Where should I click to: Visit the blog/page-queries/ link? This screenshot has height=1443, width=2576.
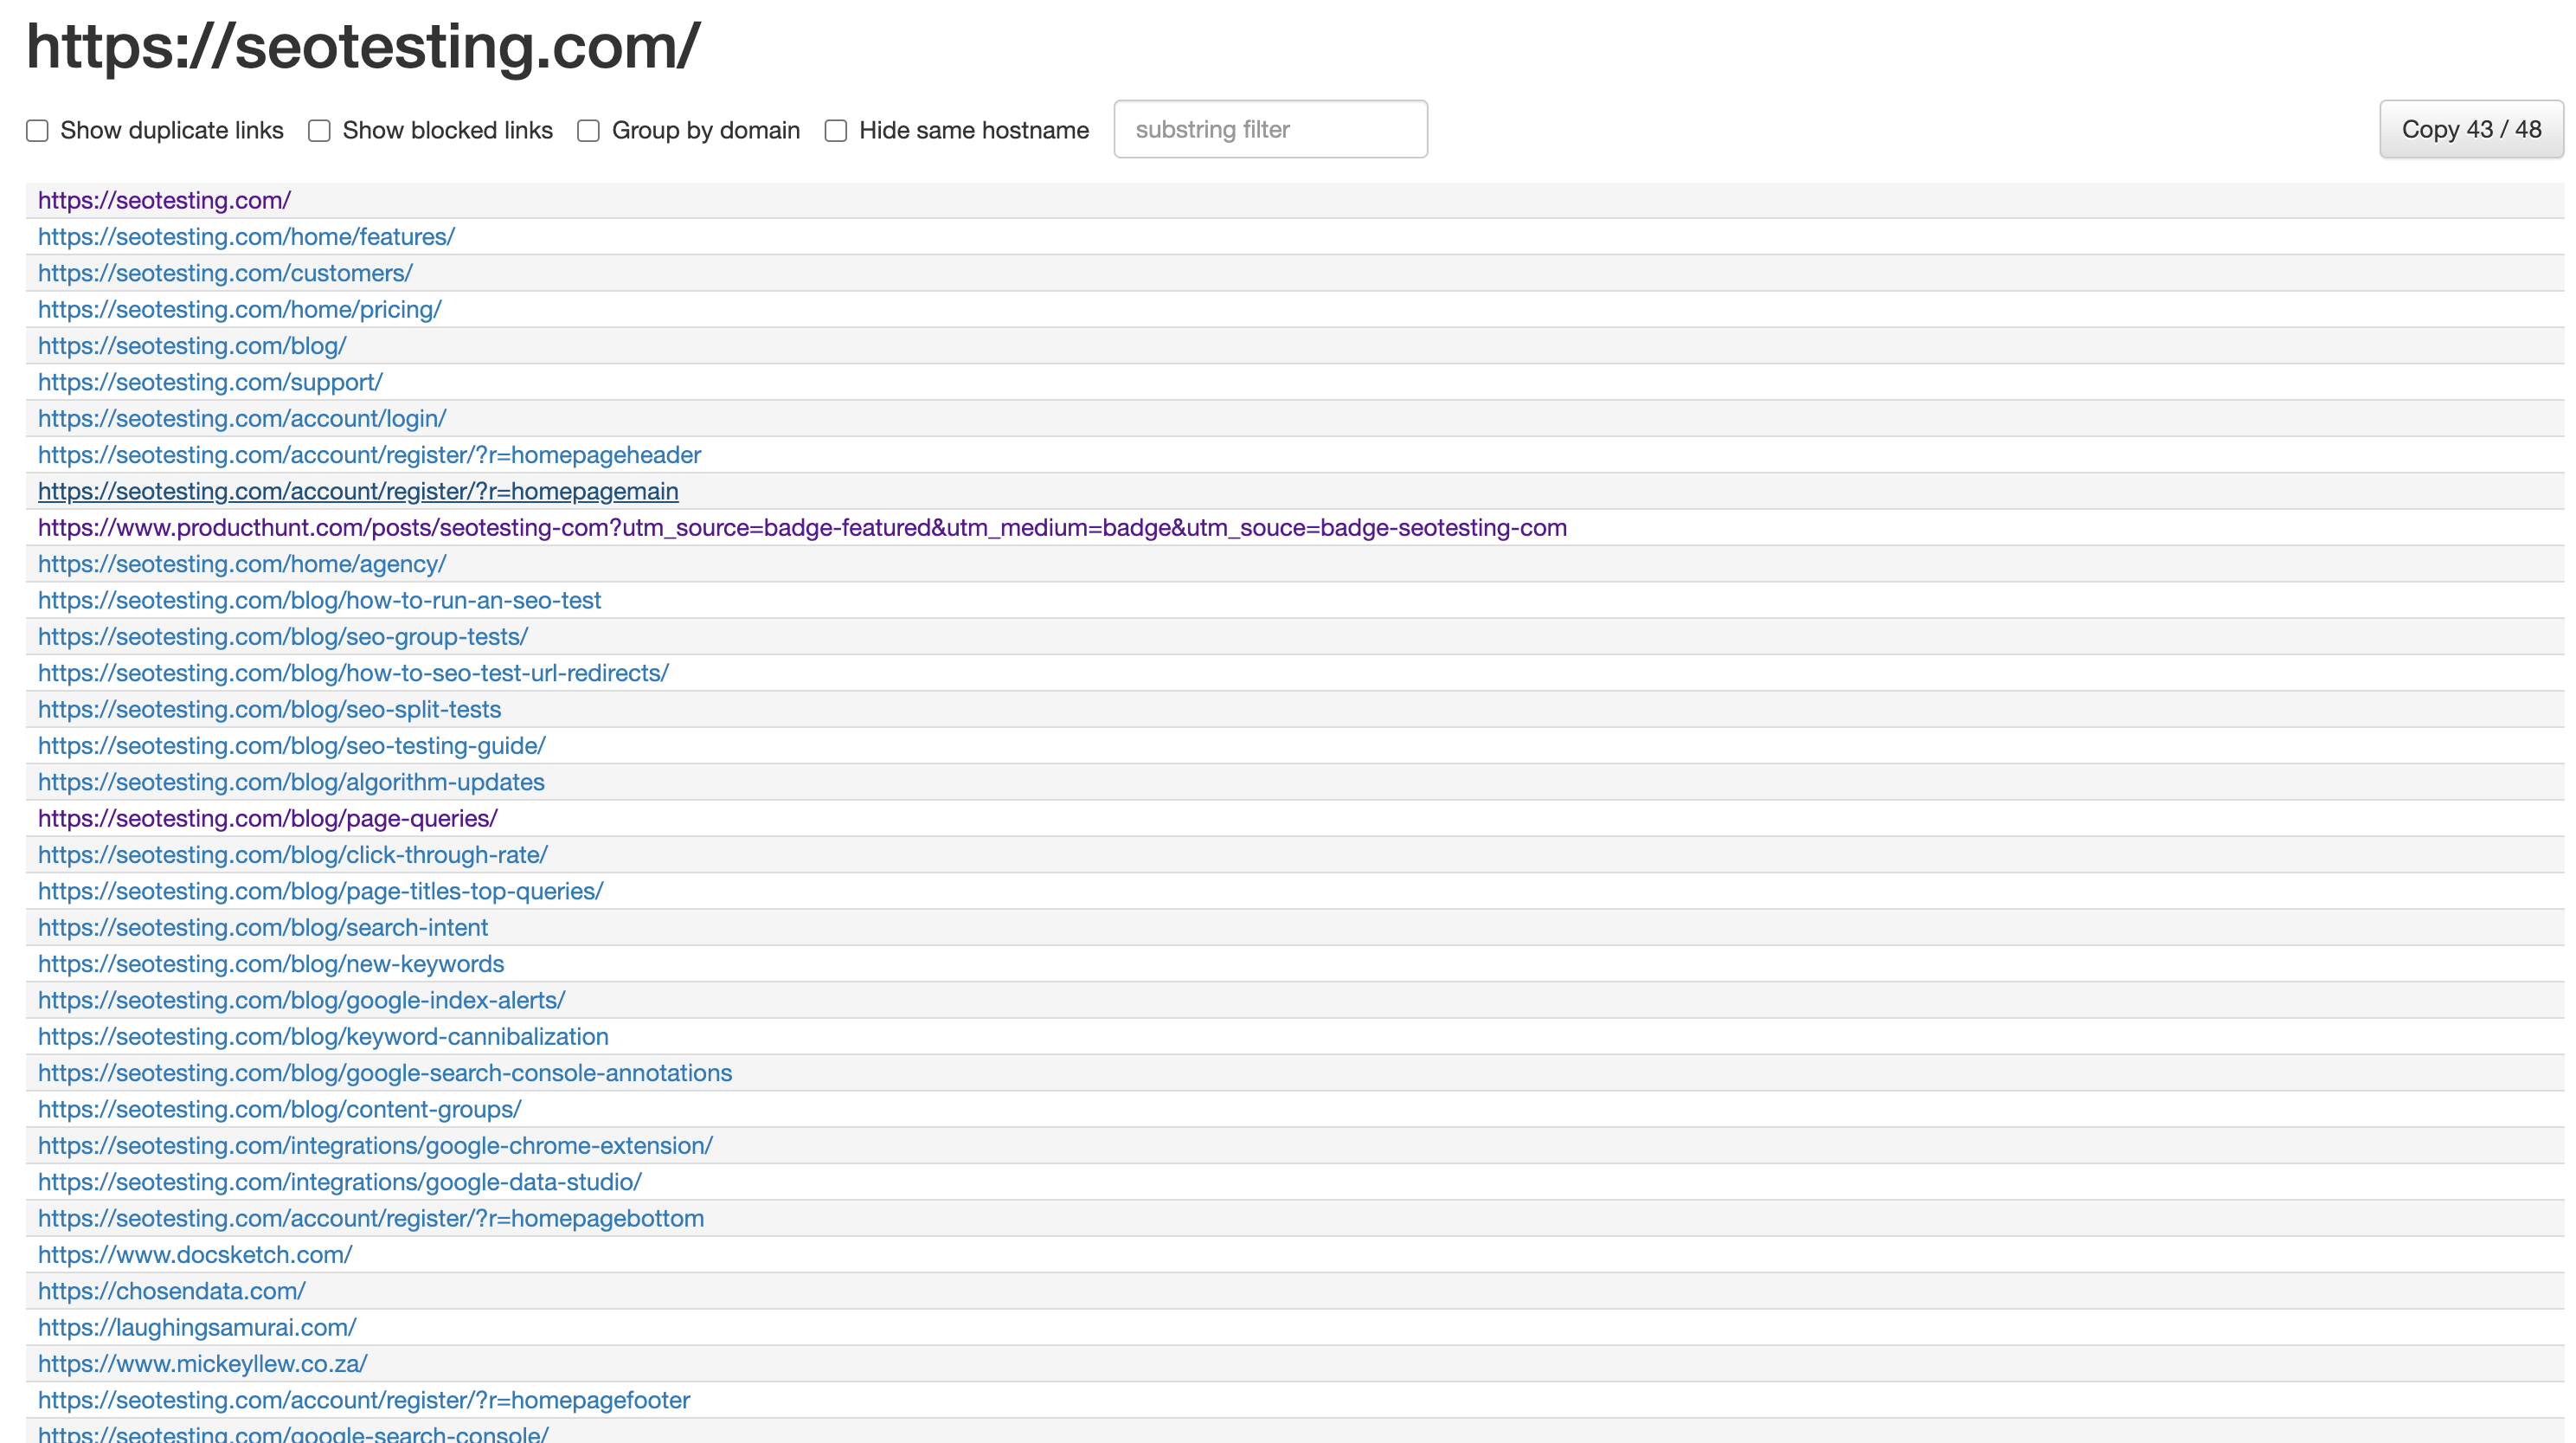coord(268,819)
